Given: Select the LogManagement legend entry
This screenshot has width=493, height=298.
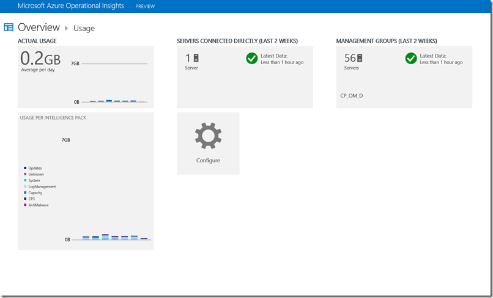Looking at the screenshot, I should [42, 187].
